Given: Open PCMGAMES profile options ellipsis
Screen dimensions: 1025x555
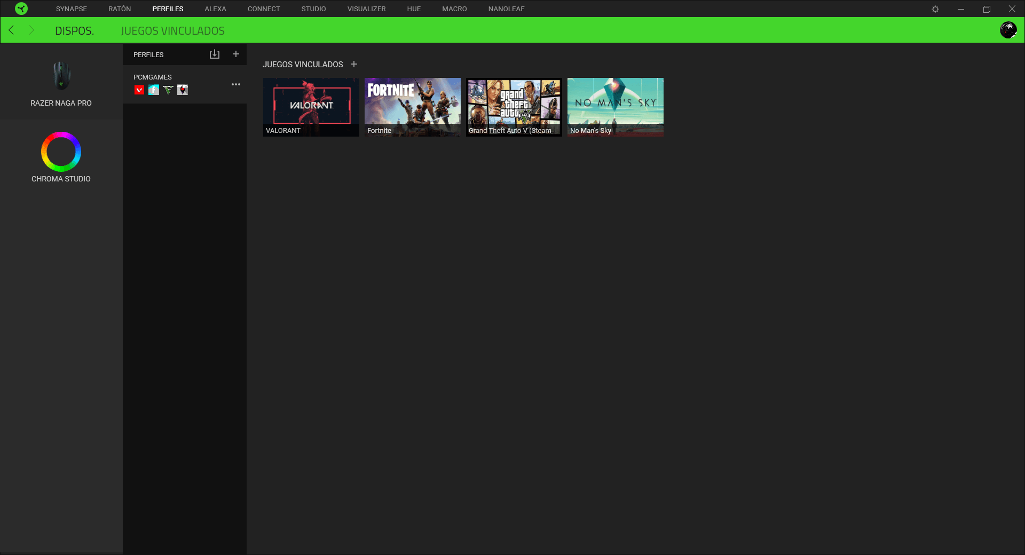Looking at the screenshot, I should coord(236,84).
